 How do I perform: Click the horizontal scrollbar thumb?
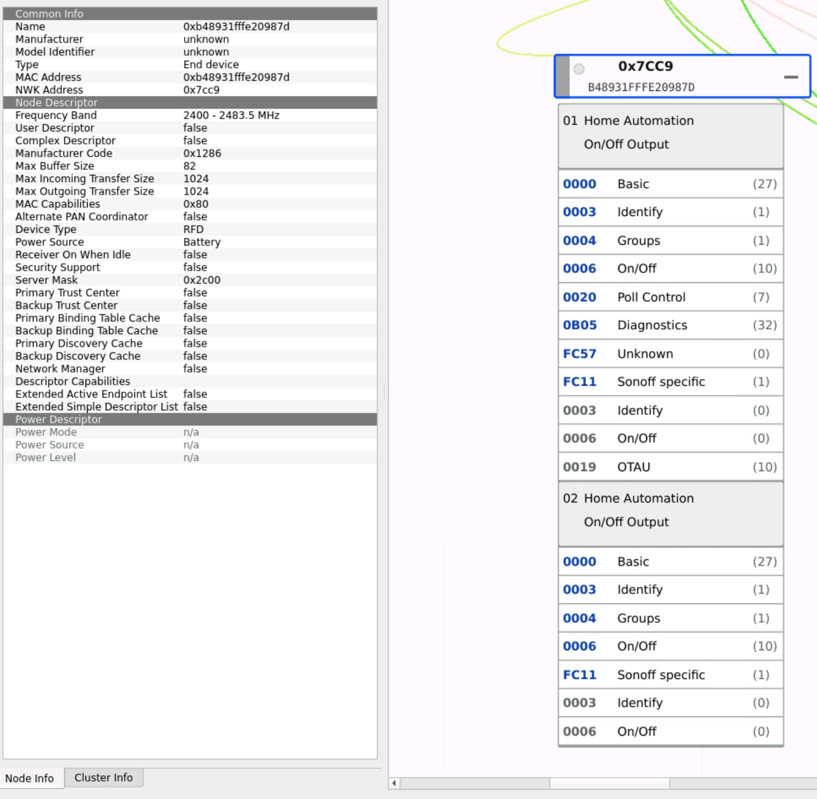click(609, 783)
